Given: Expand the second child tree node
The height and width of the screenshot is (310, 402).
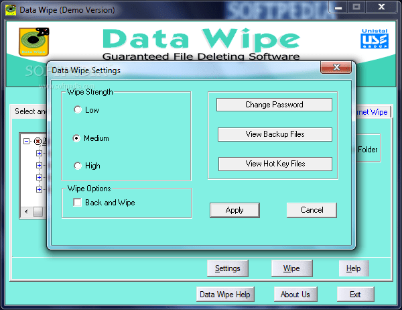Looking at the screenshot, I should coord(39,166).
